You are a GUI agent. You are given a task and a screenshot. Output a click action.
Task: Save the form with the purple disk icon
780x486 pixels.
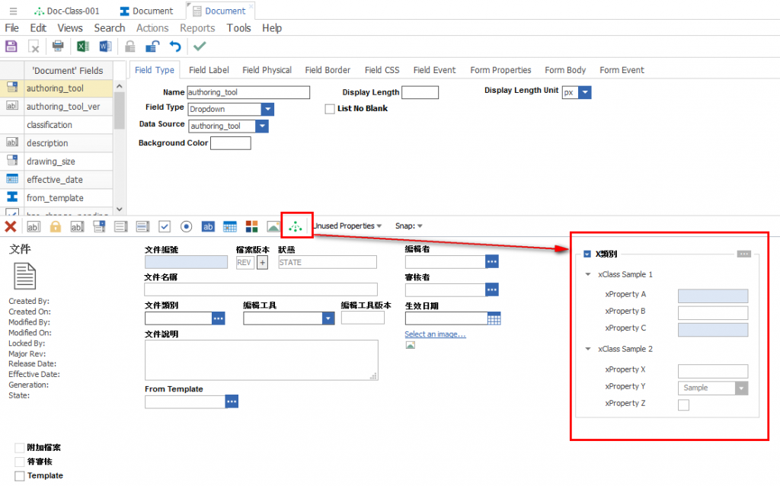click(x=11, y=46)
